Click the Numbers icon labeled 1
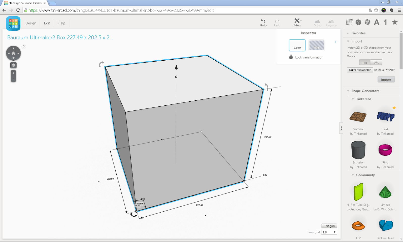 (385, 22)
